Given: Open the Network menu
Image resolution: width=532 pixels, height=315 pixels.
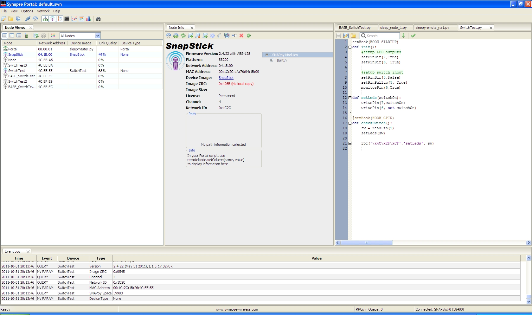Looking at the screenshot, I should [x=43, y=11].
